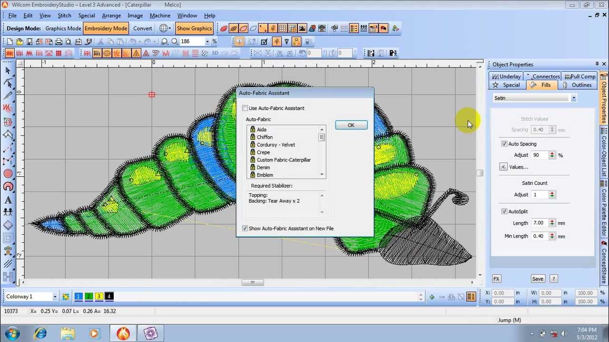Open the Stitch menu
The width and height of the screenshot is (609, 342).
[x=64, y=16]
